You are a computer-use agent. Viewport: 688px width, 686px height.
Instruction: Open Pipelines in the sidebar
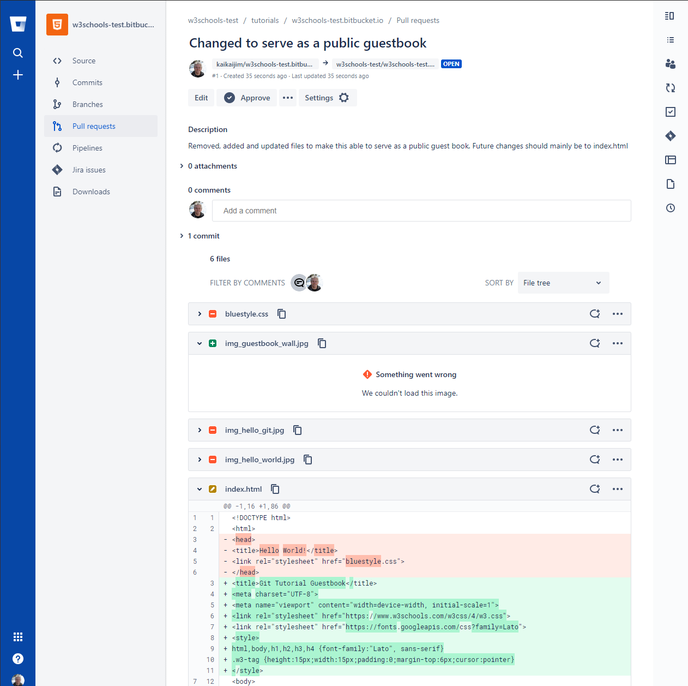[87, 148]
